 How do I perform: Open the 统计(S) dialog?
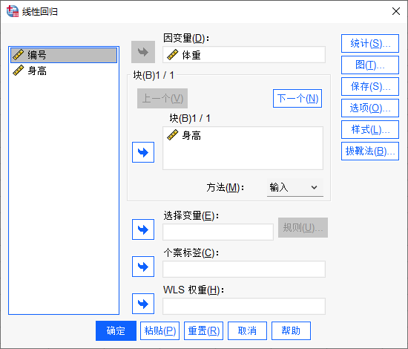click(x=370, y=44)
